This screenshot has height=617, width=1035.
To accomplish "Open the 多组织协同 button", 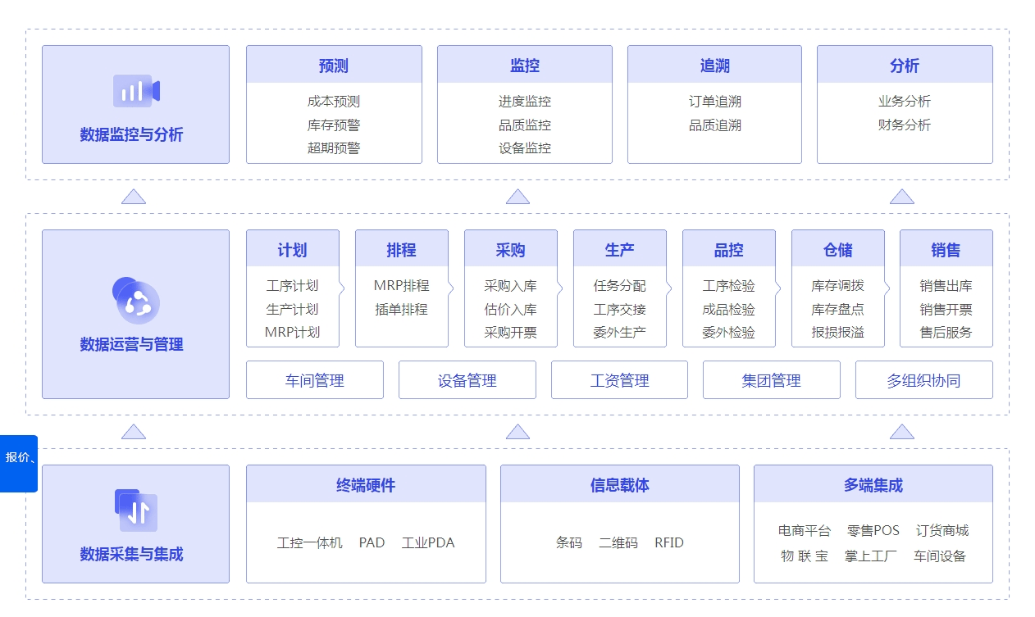I will [x=924, y=379].
